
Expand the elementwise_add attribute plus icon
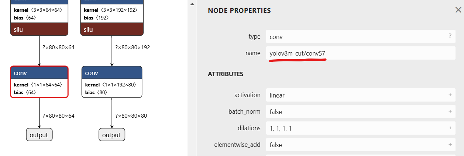click(x=450, y=145)
